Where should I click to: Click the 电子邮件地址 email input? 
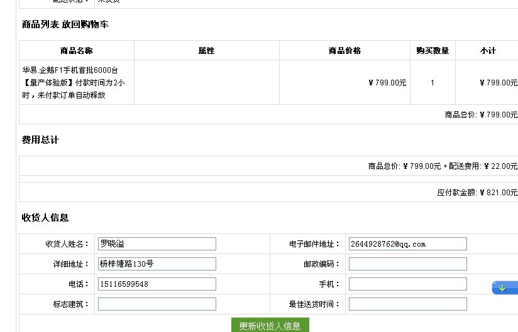click(407, 244)
